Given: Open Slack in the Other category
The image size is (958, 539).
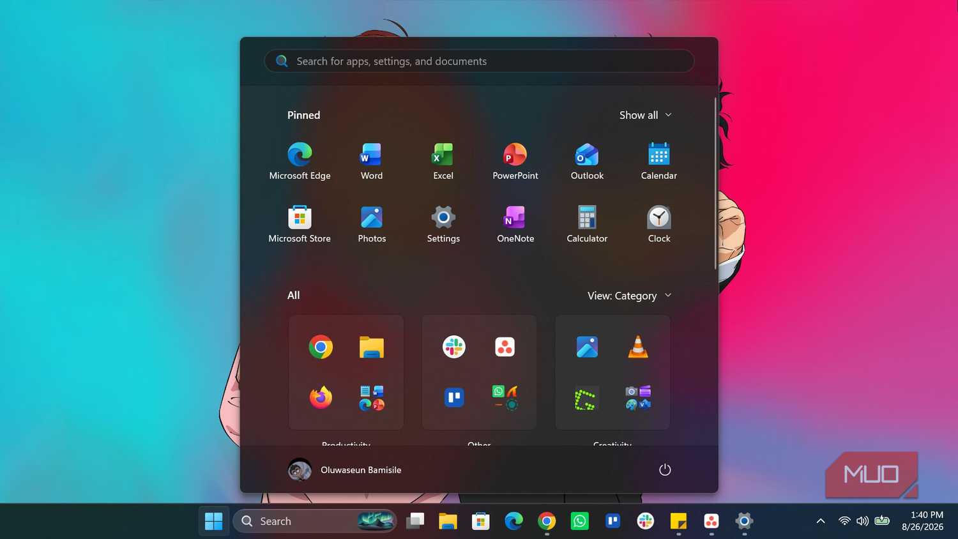Looking at the screenshot, I should pyautogui.click(x=453, y=347).
